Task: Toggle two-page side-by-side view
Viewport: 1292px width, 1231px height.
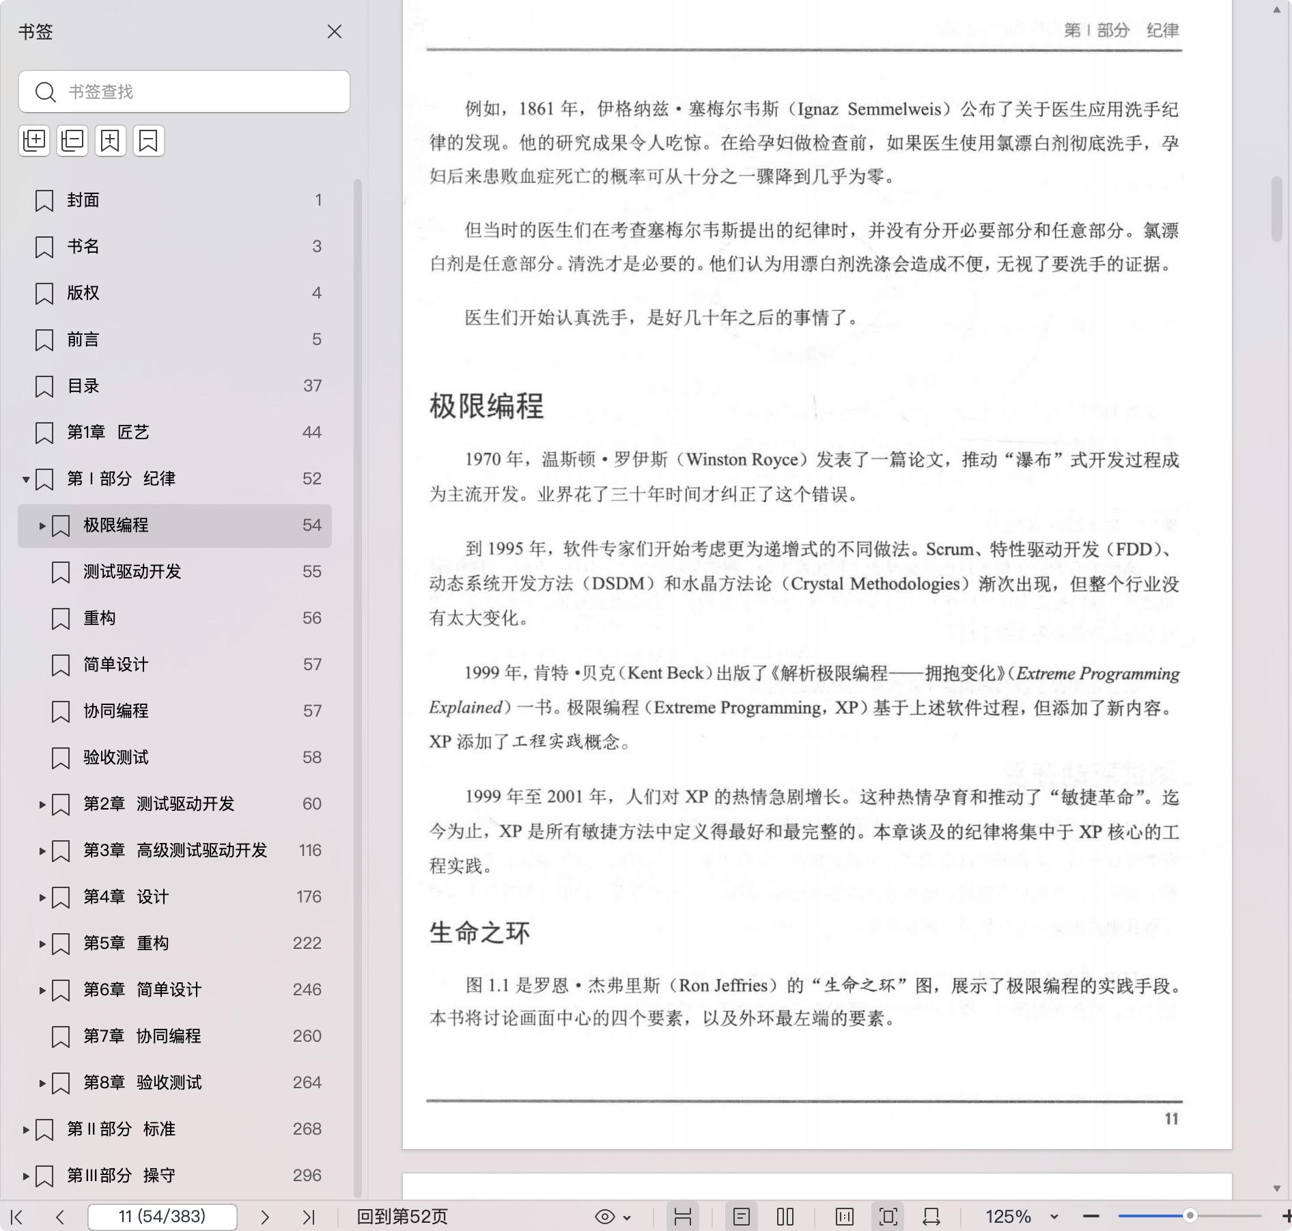Action: pyautogui.click(x=785, y=1217)
